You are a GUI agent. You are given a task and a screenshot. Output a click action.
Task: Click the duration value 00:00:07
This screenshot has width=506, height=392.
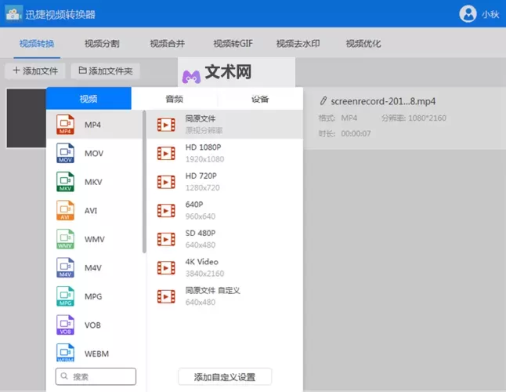point(356,134)
